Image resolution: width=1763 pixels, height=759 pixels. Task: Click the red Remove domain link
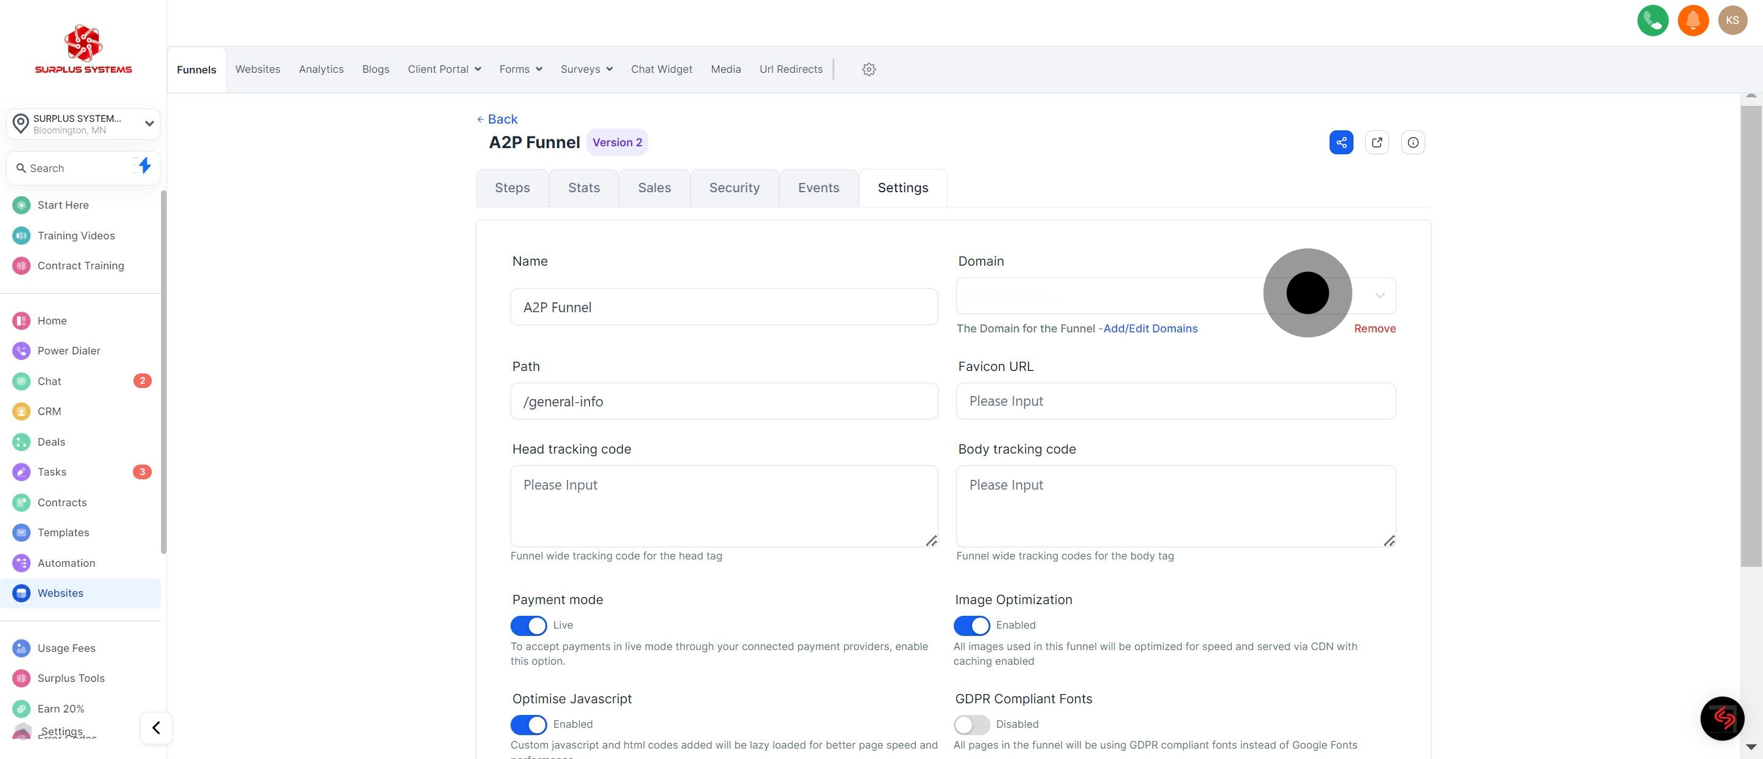(1374, 329)
